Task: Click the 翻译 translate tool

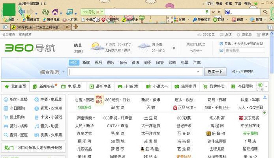Action: pyautogui.click(x=237, y=20)
